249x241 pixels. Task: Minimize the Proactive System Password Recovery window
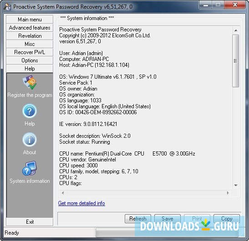[206, 5]
